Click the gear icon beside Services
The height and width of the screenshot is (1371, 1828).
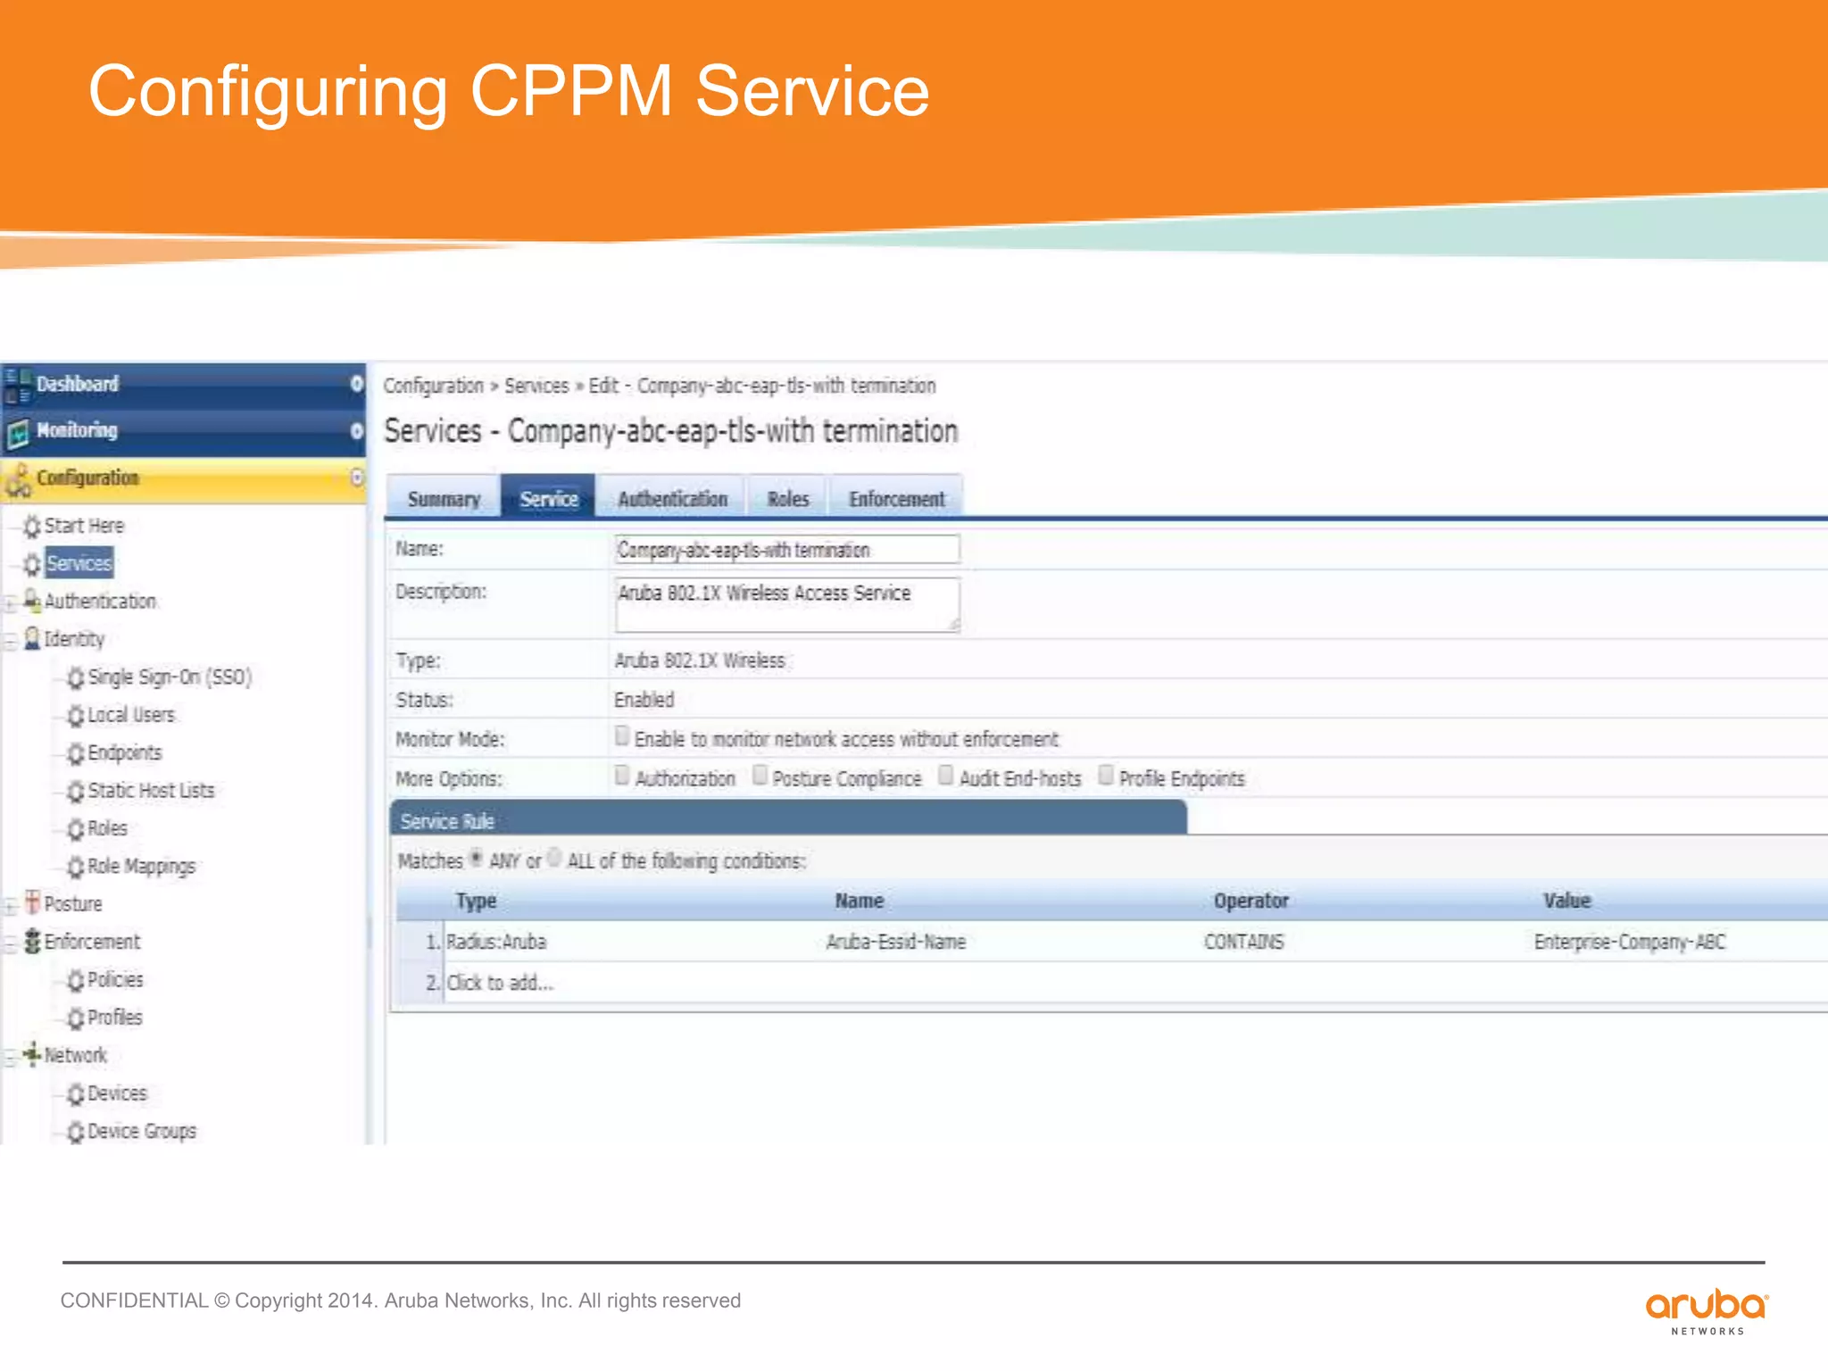click(32, 564)
